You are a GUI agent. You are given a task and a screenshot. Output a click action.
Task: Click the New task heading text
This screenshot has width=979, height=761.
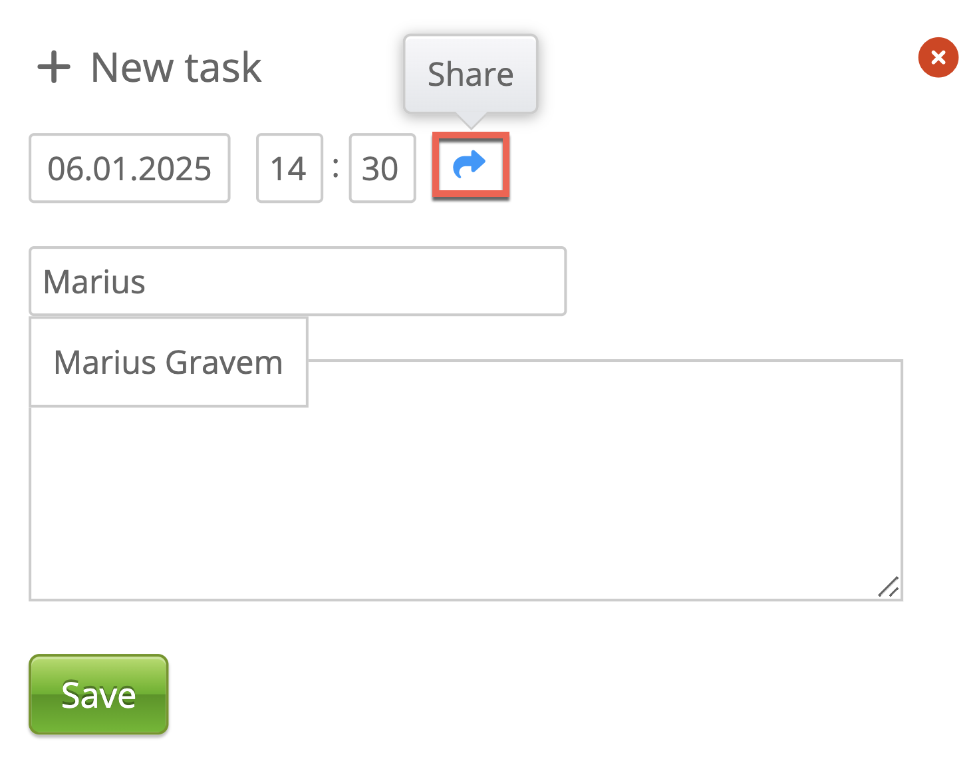pos(176,68)
